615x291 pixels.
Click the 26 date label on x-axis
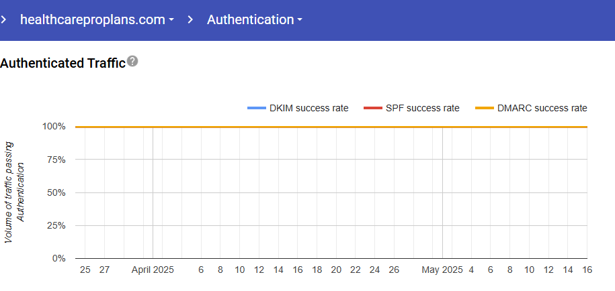[x=394, y=270]
